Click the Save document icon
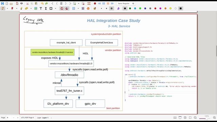 click(2, 3)
